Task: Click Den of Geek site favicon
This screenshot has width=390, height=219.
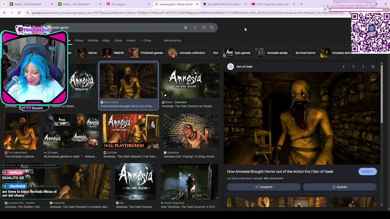Action: click(231, 67)
